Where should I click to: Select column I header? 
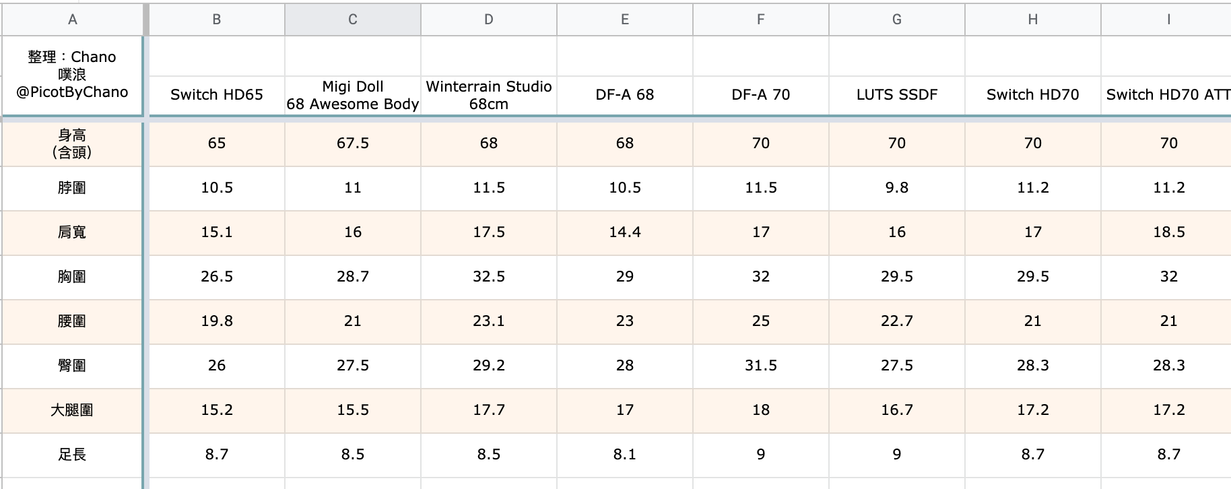[1166, 20]
